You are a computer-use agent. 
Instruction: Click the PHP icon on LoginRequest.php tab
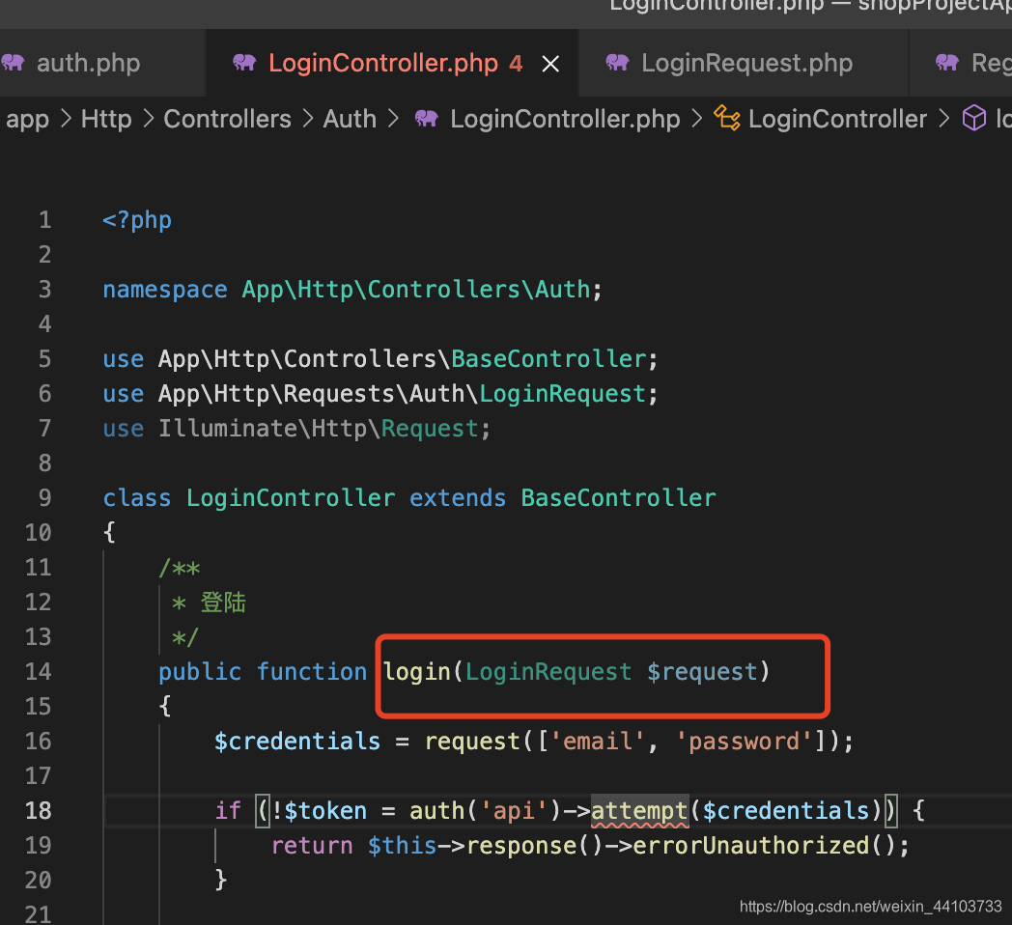[618, 63]
